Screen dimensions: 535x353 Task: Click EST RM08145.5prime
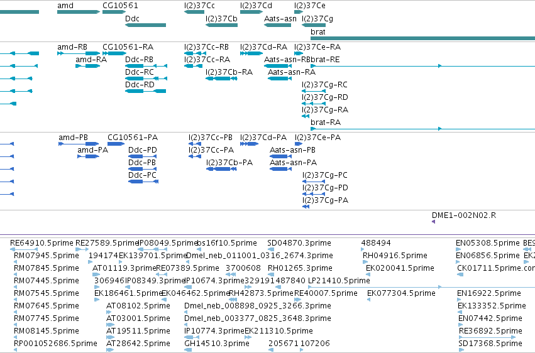click(15, 337)
